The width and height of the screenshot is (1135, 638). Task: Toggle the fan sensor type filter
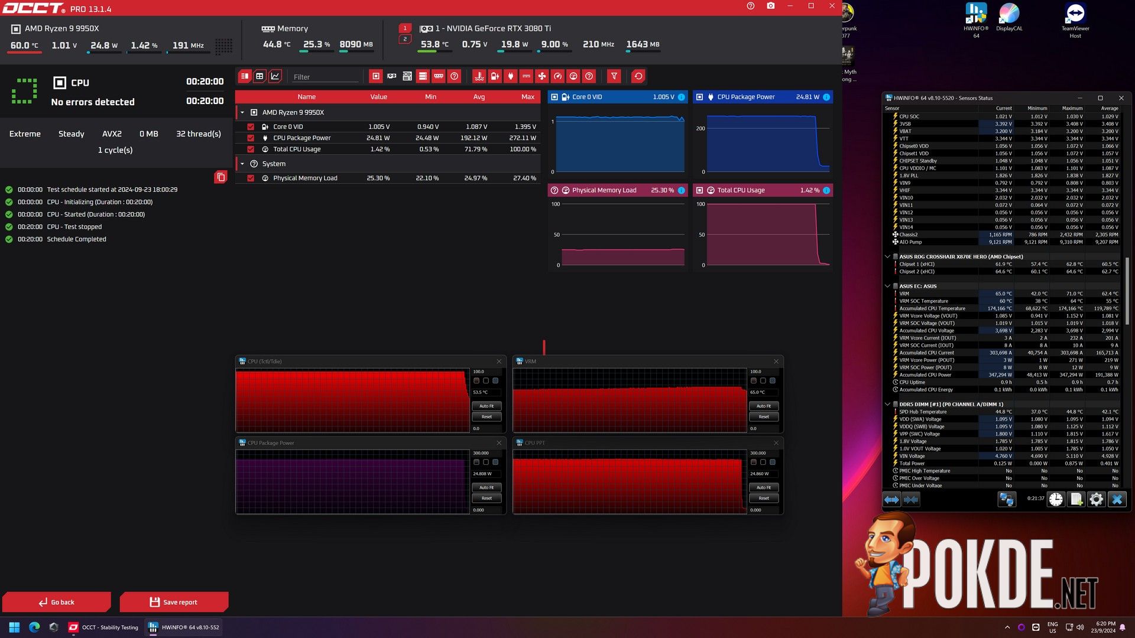542,76
